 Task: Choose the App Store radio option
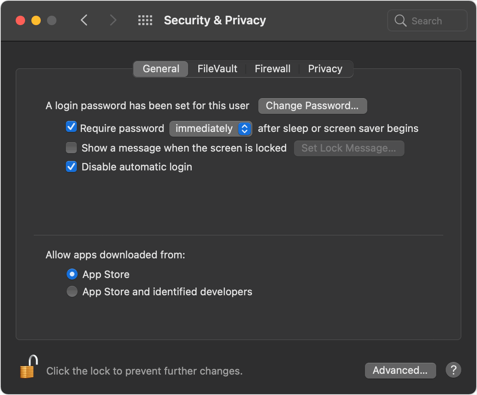(x=72, y=274)
